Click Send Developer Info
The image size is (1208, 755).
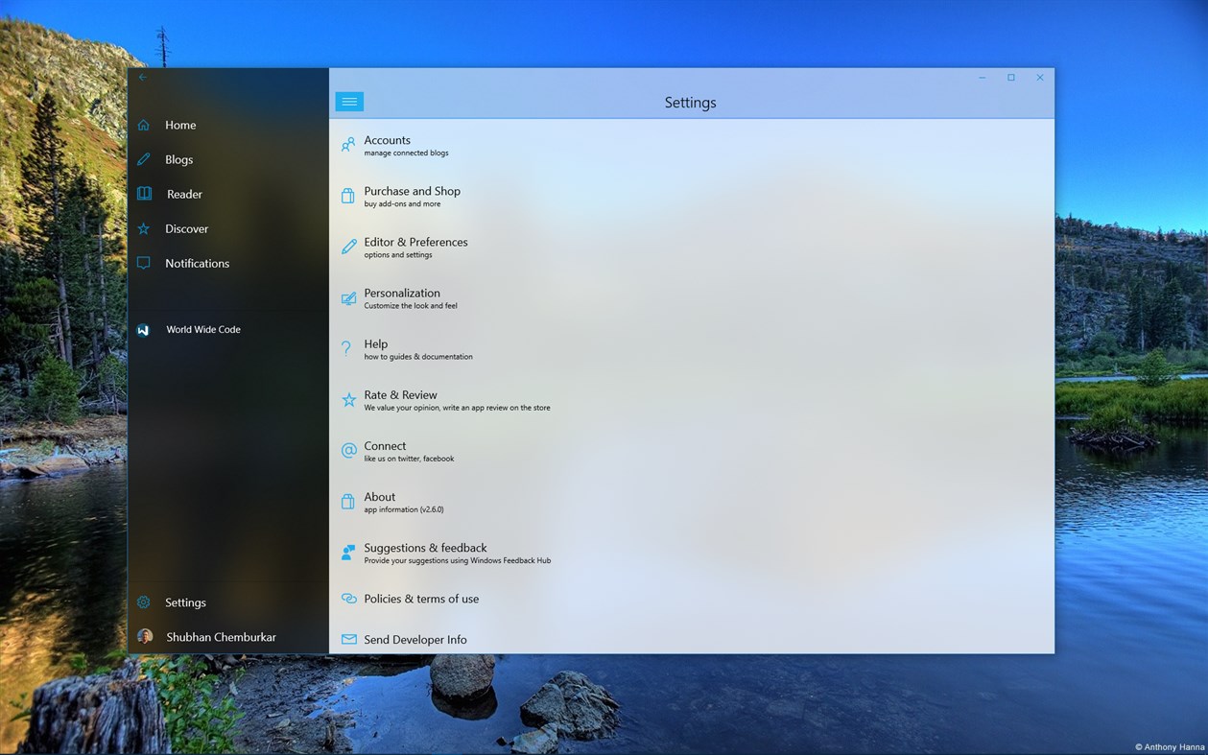tap(415, 639)
